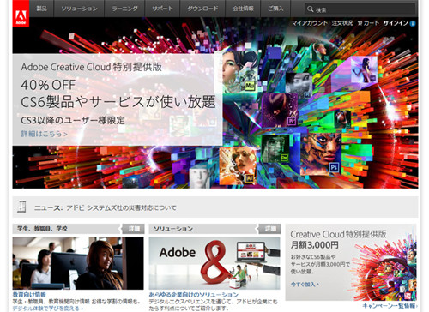
Task: Click デジタル体験で学びを変える link
Action: (48, 309)
